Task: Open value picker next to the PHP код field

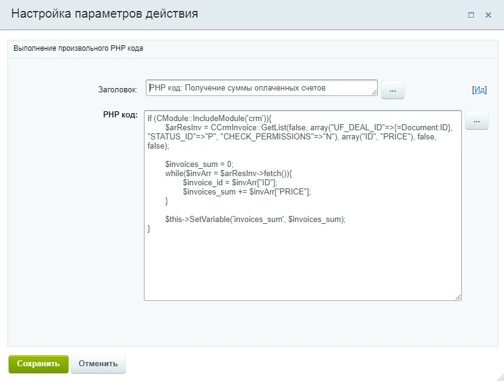Action: click(476, 120)
